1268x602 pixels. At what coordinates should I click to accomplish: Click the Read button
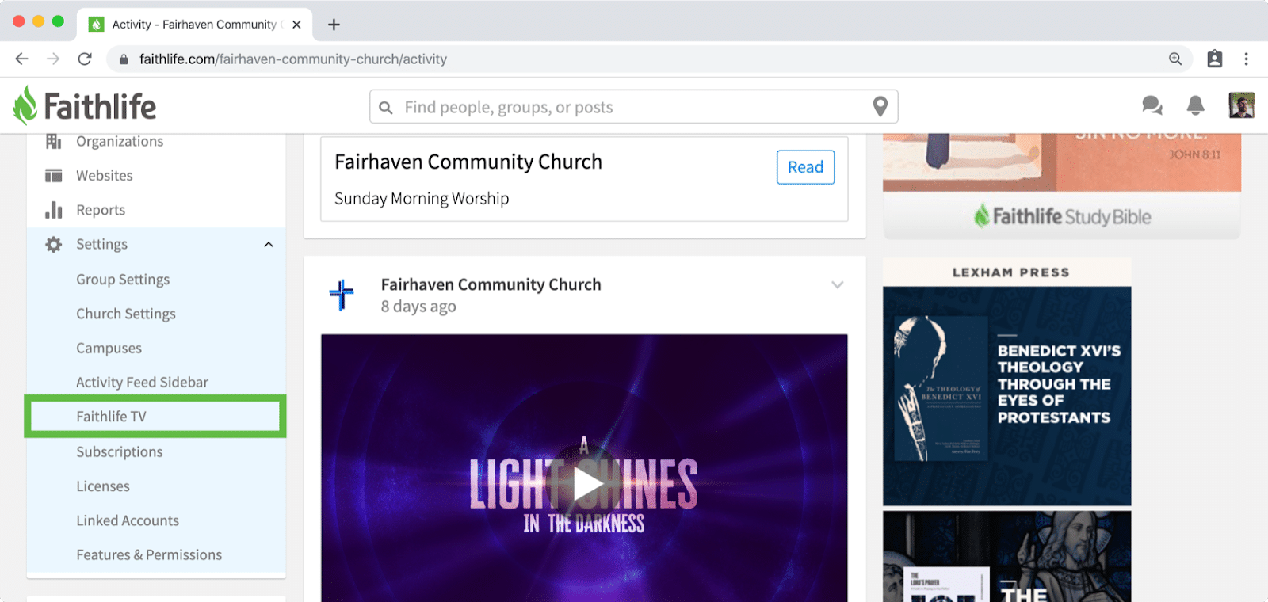click(805, 167)
